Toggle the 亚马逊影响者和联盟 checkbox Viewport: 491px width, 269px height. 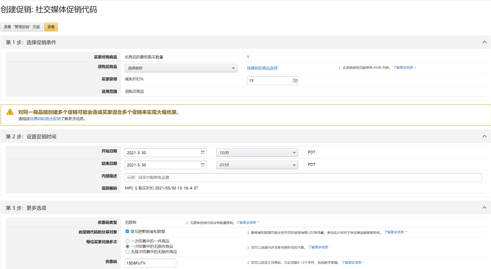point(127,231)
